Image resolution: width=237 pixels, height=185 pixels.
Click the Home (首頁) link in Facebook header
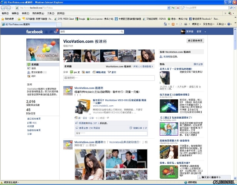tap(199, 32)
